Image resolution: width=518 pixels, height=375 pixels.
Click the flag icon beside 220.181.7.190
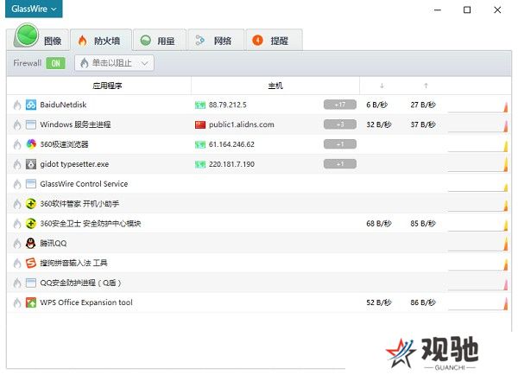[200, 164]
